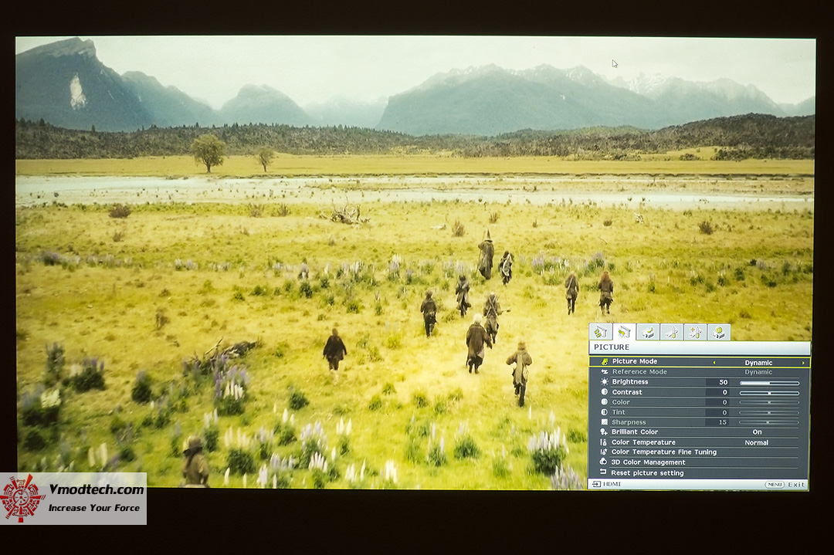Adjust the Tint slider bar
Viewport: 834px width, 555px height.
(769, 412)
